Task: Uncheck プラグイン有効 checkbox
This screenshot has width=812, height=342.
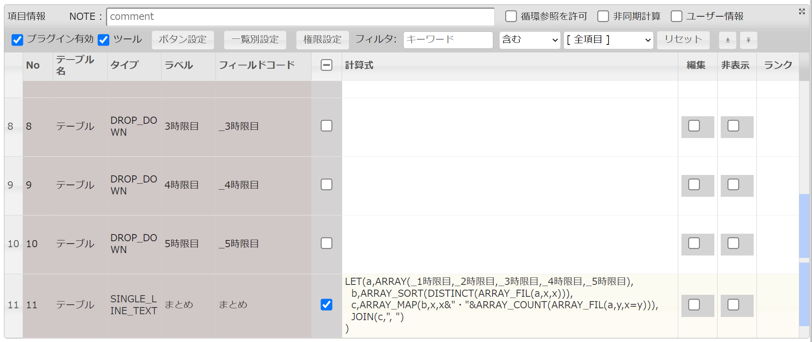Action: (x=17, y=40)
